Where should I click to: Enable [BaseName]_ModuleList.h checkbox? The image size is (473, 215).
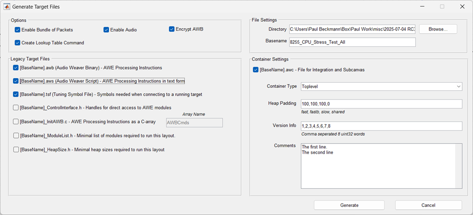[16, 136]
